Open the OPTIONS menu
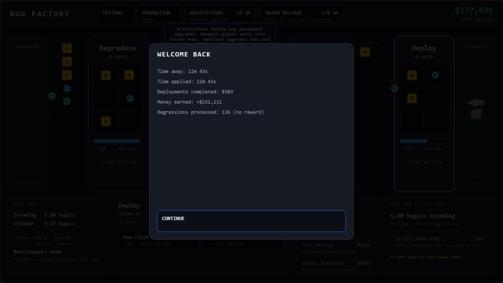The height and width of the screenshot is (283, 503). [x=116, y=13]
